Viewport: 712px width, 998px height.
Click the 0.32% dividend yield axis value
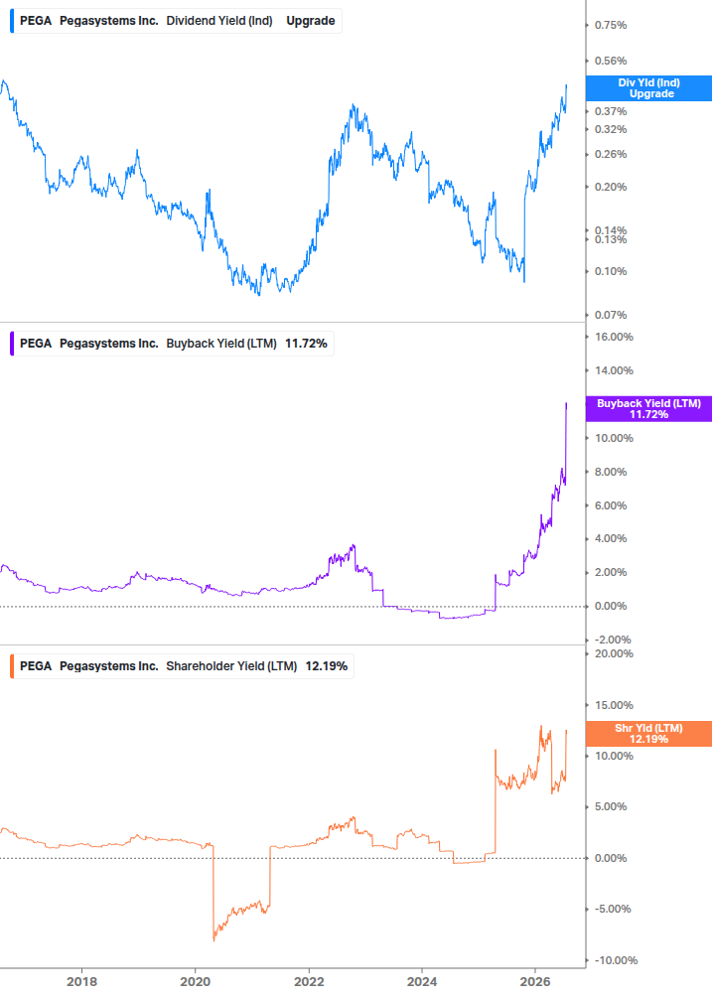click(x=610, y=129)
